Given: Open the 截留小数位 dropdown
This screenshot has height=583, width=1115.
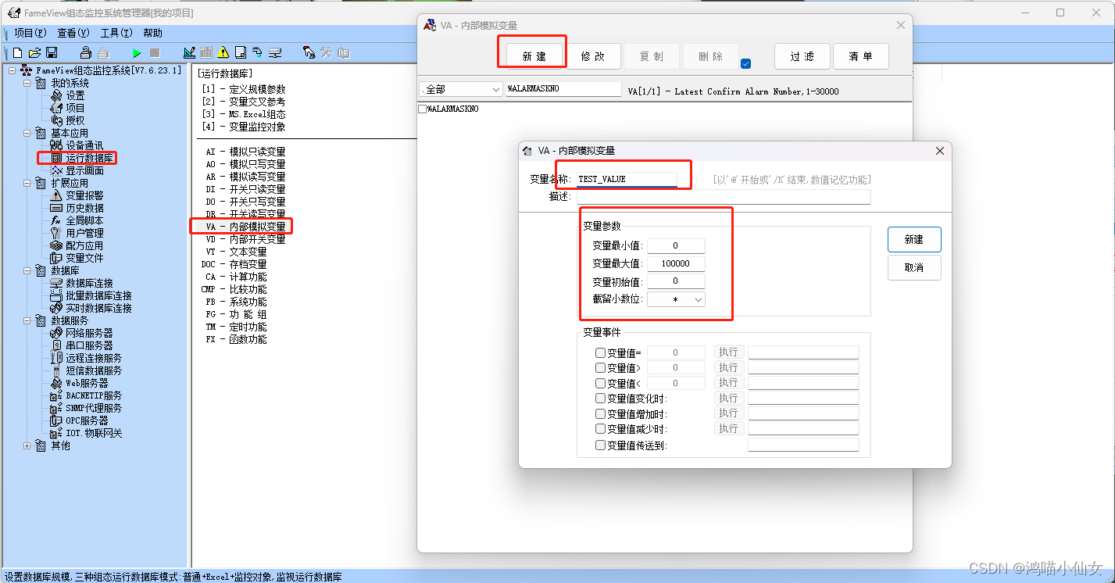Looking at the screenshot, I should tap(698, 299).
